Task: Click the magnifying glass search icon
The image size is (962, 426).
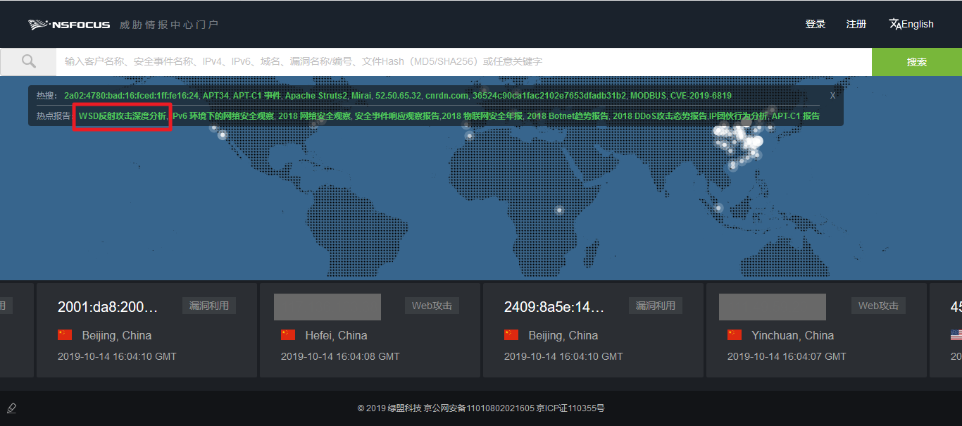Action: click(x=28, y=61)
